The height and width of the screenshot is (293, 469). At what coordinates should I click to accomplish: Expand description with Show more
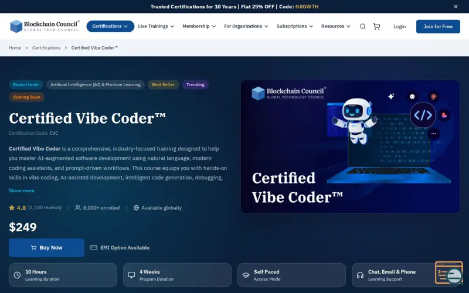pyautogui.click(x=22, y=190)
